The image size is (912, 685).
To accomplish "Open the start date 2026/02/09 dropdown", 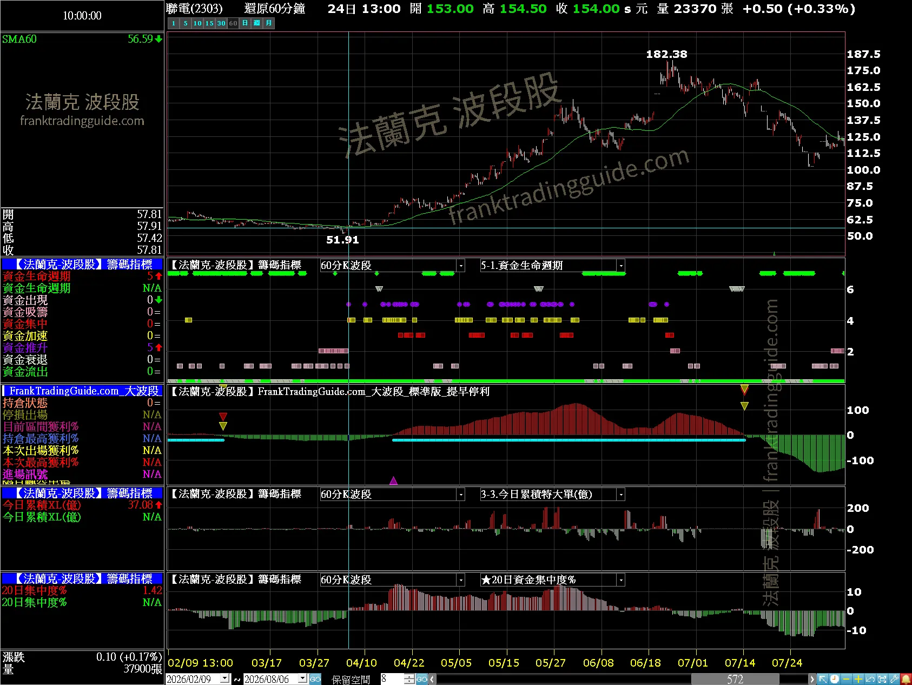I will [225, 679].
